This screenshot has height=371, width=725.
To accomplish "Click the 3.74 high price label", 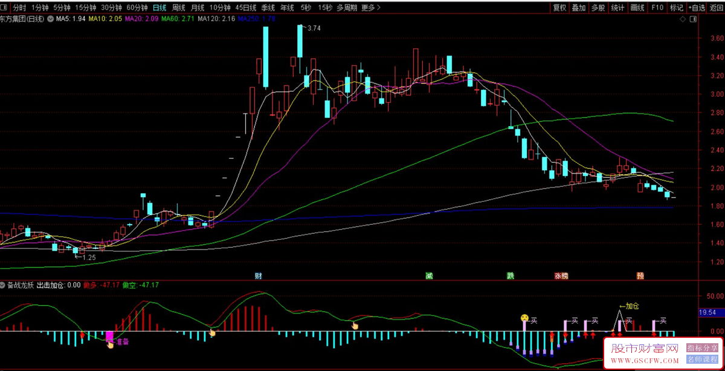I will pyautogui.click(x=314, y=28).
